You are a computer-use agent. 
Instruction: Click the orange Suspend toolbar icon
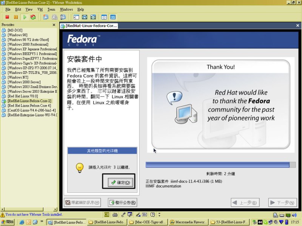coord(16,17)
